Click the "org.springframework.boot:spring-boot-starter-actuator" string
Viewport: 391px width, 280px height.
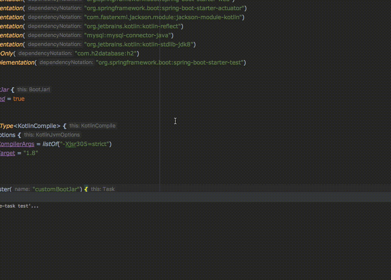coord(164,8)
